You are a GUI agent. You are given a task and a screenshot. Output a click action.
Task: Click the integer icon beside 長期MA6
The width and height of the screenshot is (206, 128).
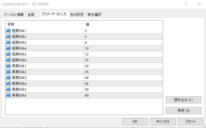point(8,95)
